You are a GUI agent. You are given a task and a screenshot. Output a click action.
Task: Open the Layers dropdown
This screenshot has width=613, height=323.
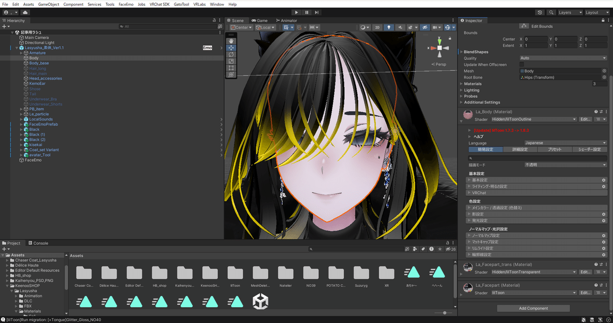coord(570,12)
